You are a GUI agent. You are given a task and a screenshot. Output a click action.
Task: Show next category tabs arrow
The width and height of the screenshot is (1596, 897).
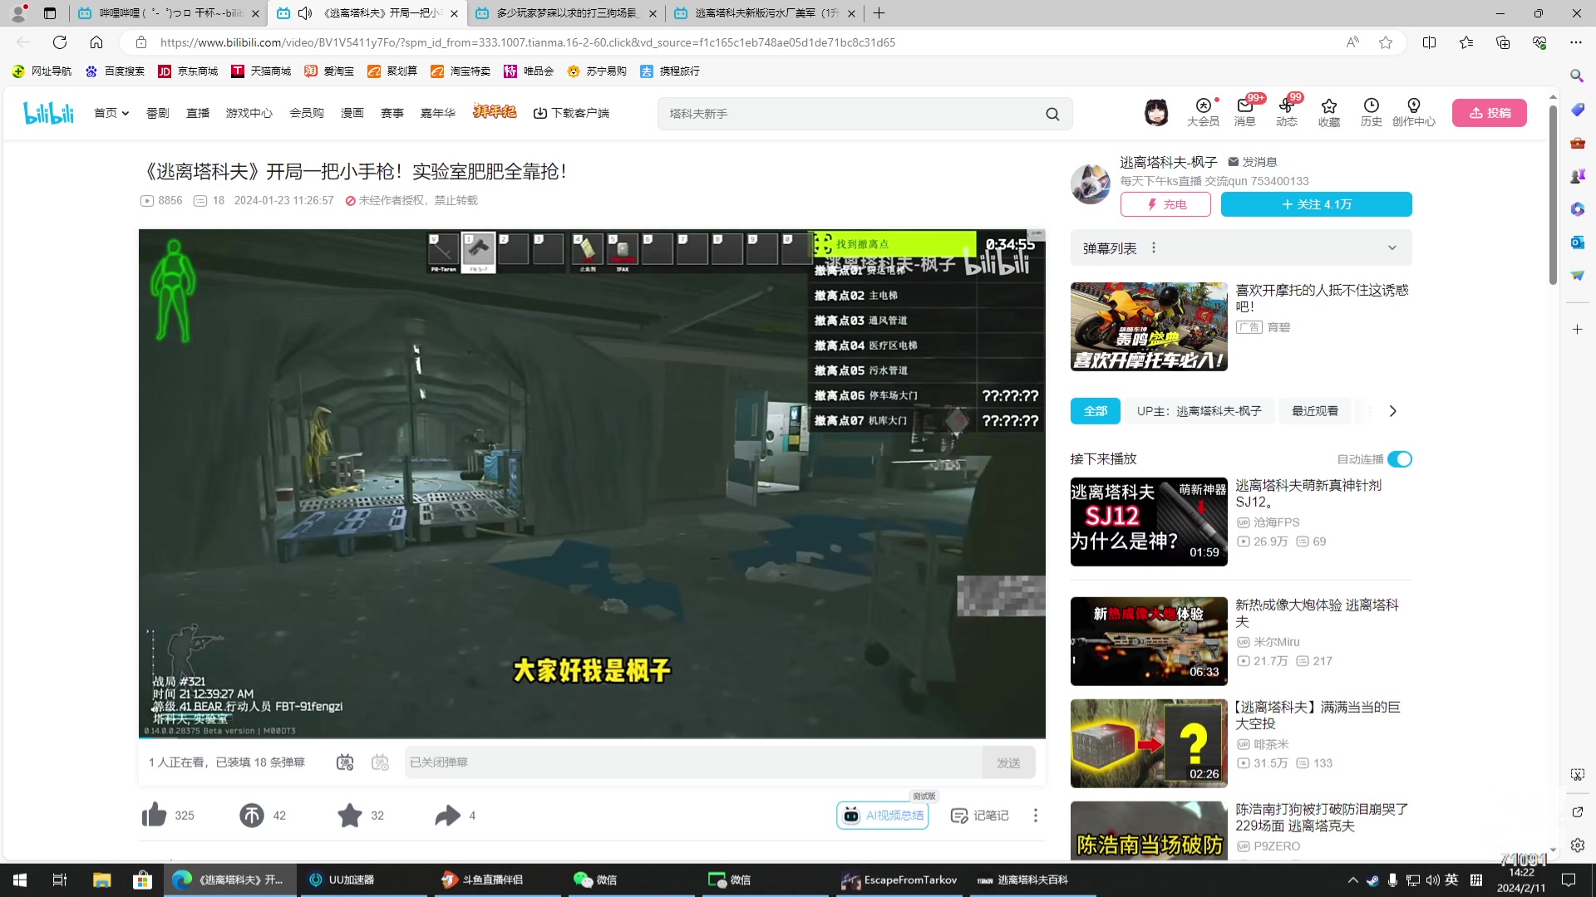(x=1393, y=411)
